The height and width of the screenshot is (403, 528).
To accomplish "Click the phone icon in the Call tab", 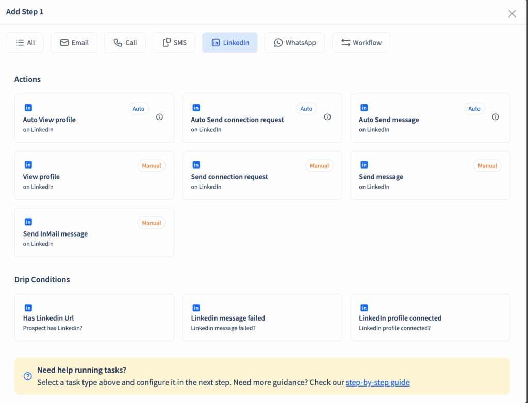I will 118,42.
